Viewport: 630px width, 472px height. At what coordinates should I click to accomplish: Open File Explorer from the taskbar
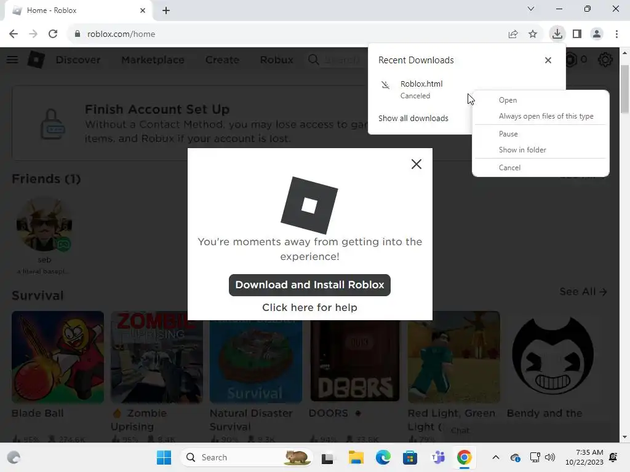(356, 457)
